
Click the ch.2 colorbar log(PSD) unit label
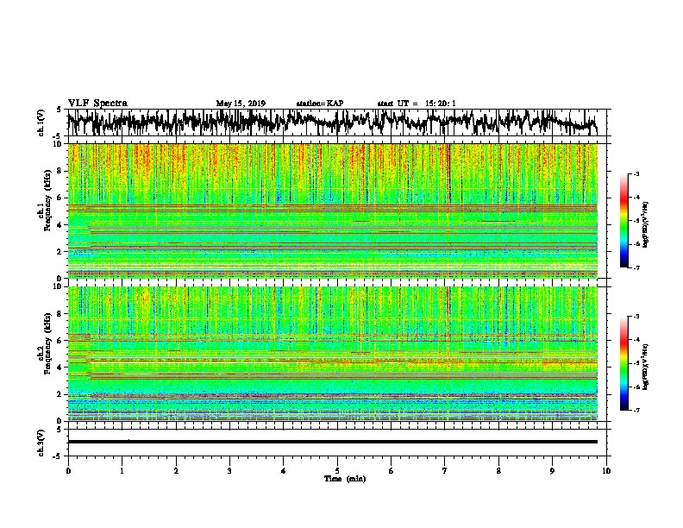click(x=645, y=367)
